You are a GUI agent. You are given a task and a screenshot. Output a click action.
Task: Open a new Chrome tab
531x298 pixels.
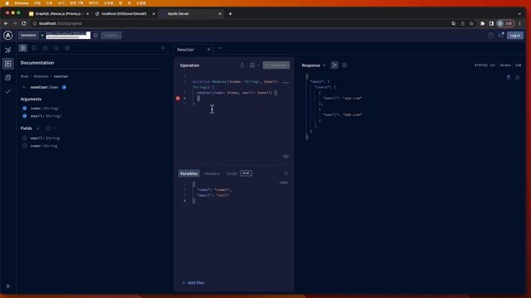[231, 14]
